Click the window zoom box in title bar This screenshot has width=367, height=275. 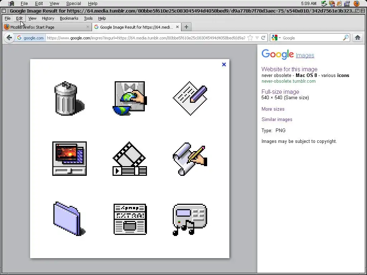[357, 11]
